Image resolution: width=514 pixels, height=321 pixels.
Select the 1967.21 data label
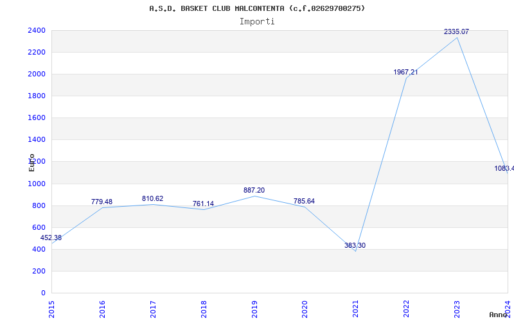click(406, 72)
